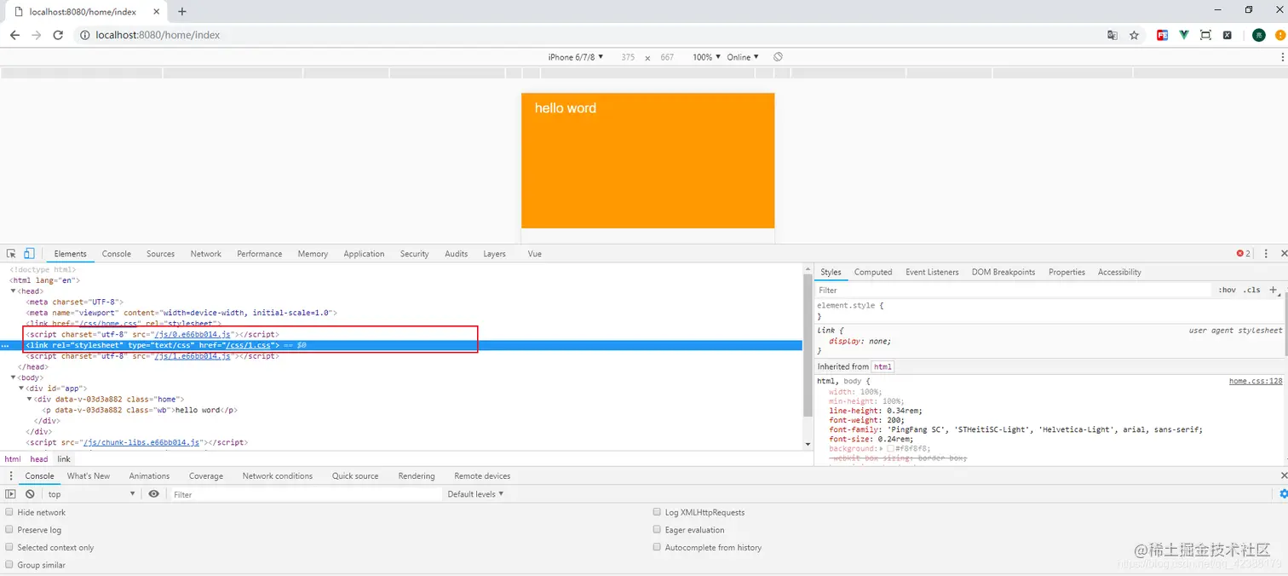Enable Preserve log checkbox
The width and height of the screenshot is (1288, 576).
9,530
